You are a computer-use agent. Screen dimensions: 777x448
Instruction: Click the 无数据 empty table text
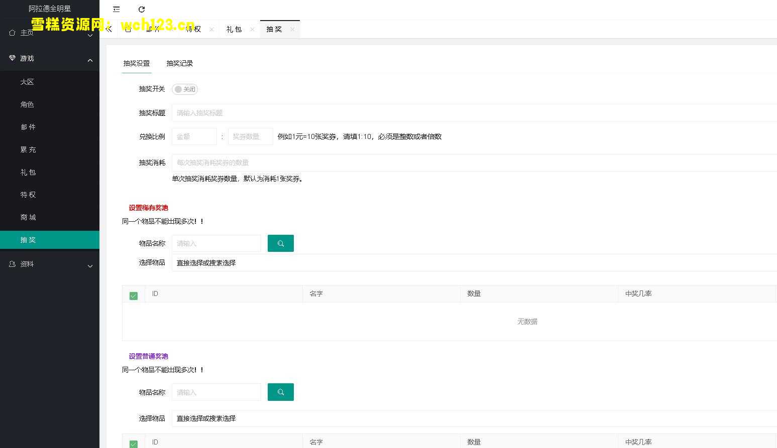tap(527, 322)
